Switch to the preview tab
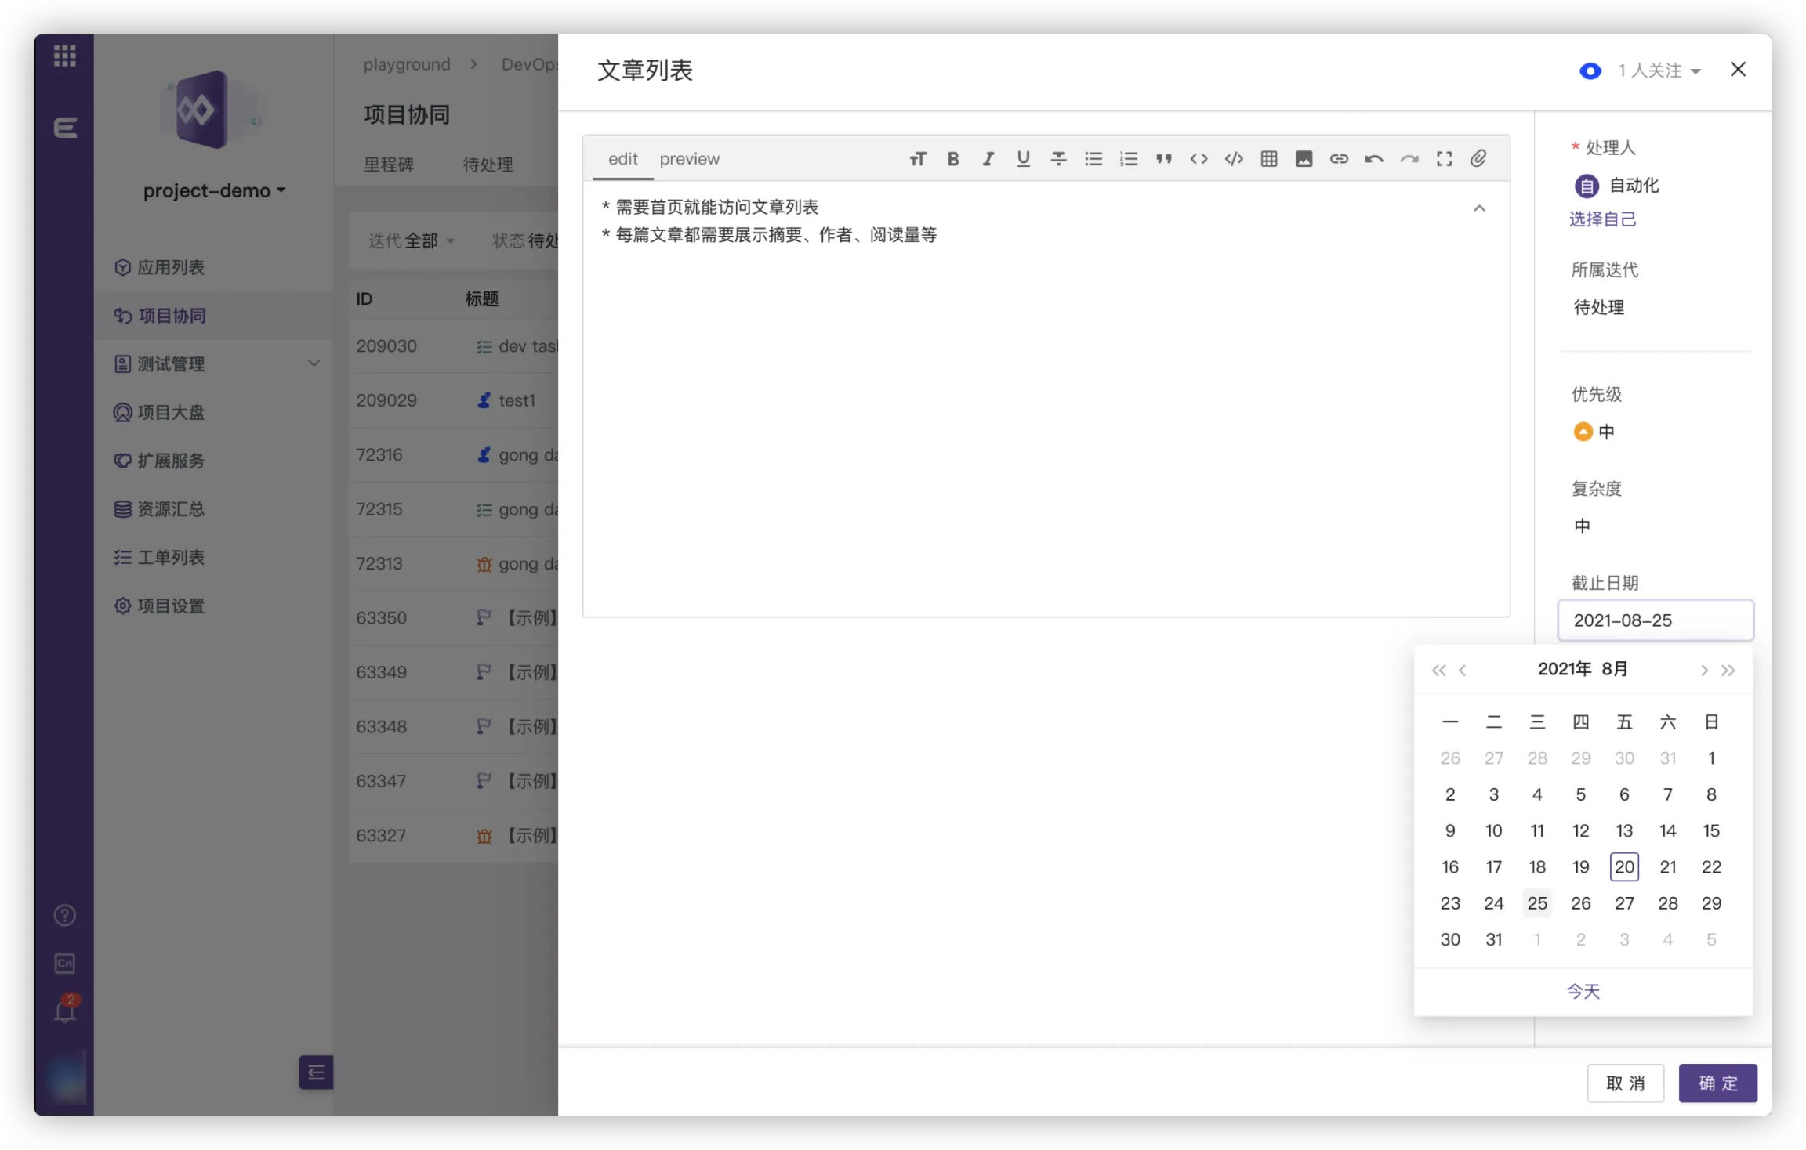 point(689,159)
